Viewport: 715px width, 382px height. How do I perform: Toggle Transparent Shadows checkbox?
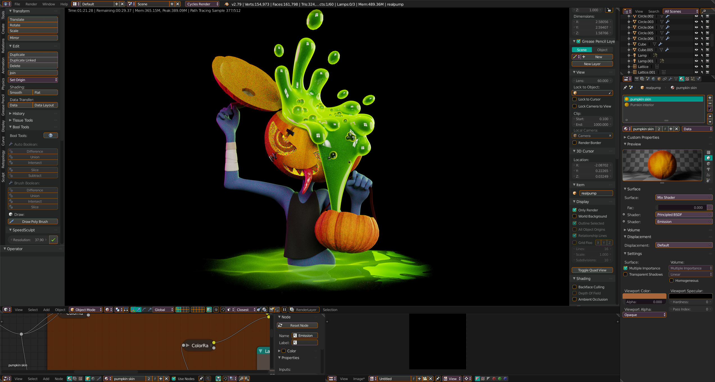click(x=626, y=274)
